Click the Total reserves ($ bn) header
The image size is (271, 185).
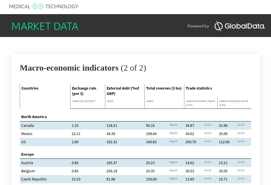(164, 88)
